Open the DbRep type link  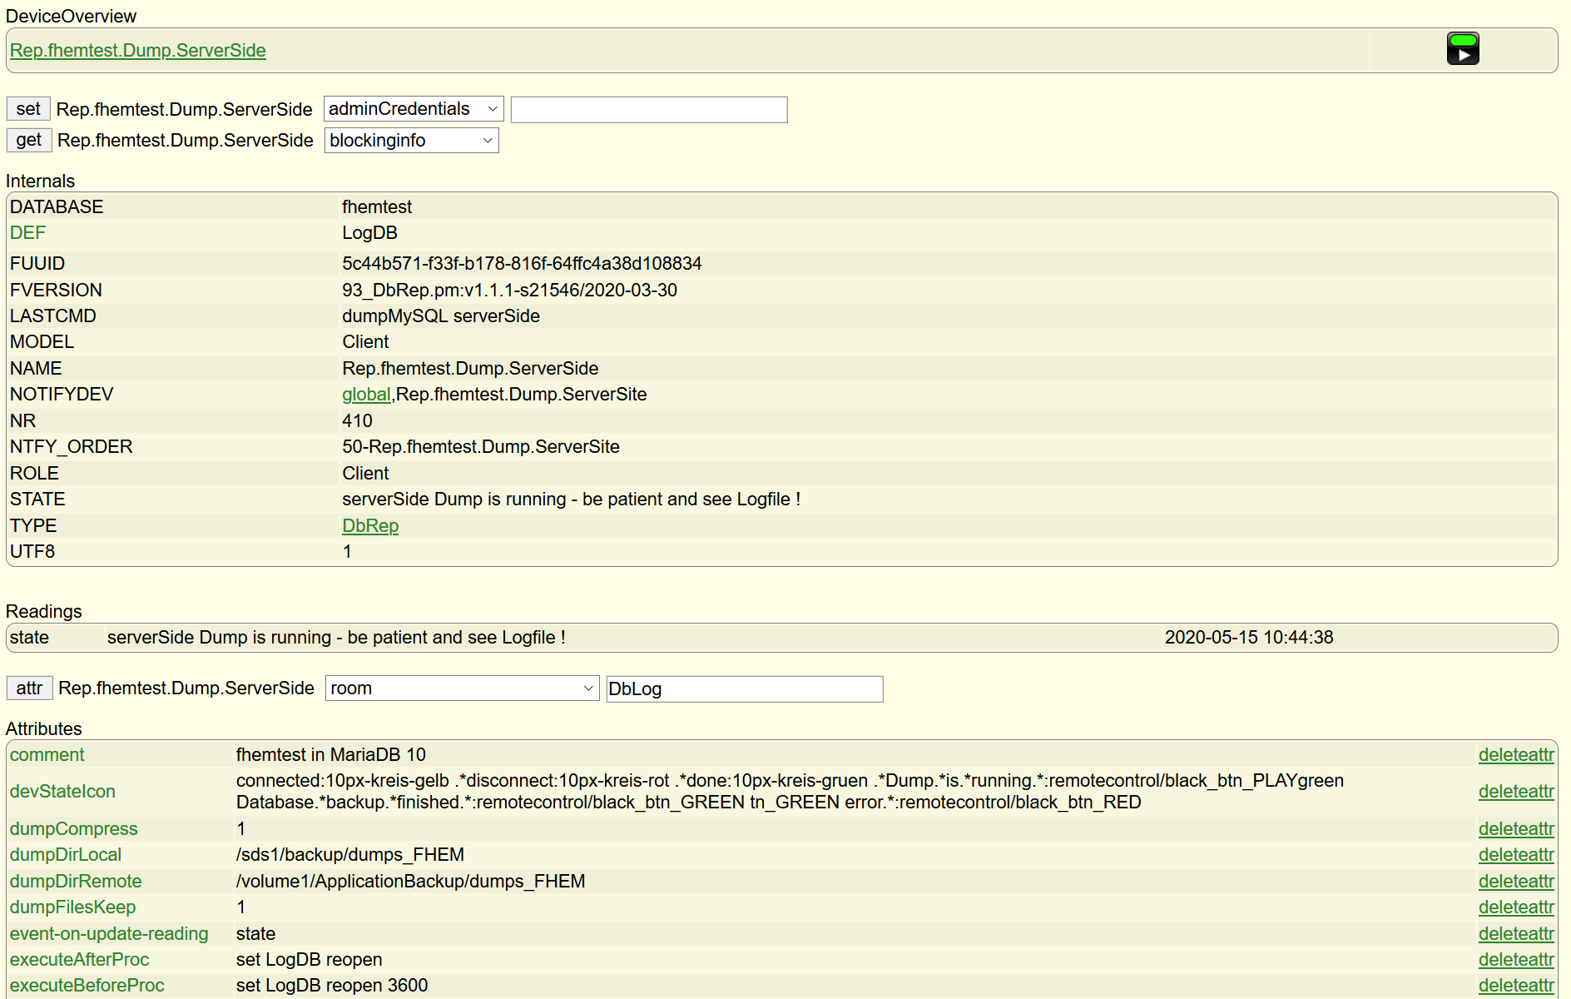click(370, 526)
